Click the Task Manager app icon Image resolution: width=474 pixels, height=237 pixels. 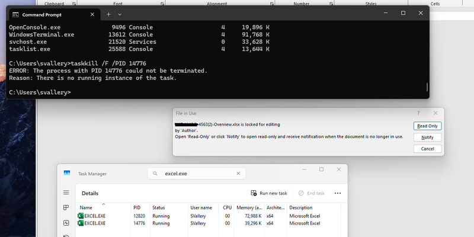67,173
